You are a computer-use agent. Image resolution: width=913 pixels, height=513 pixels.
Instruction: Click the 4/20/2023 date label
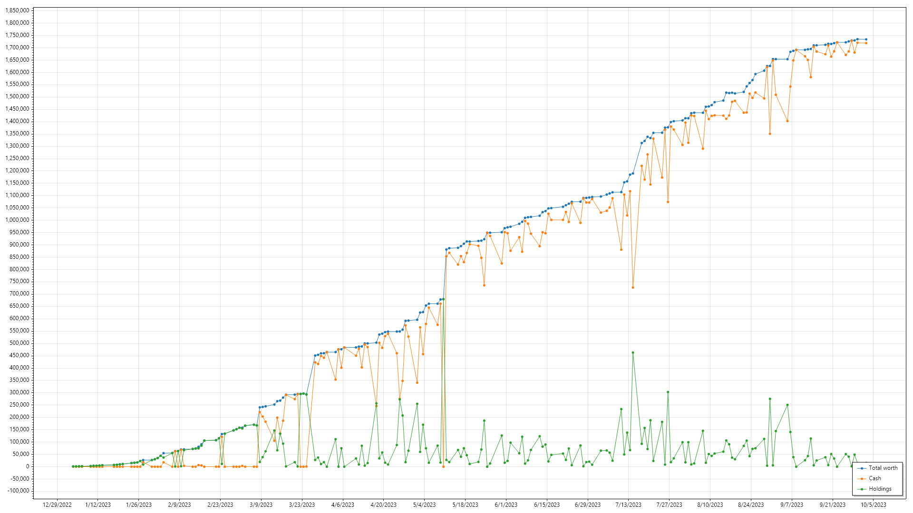[x=384, y=505]
